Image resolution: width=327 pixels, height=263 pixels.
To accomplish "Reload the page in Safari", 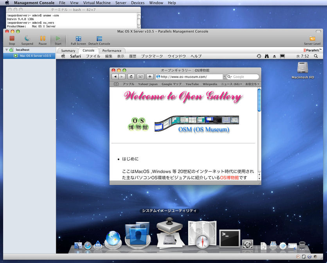I will pos(131,77).
